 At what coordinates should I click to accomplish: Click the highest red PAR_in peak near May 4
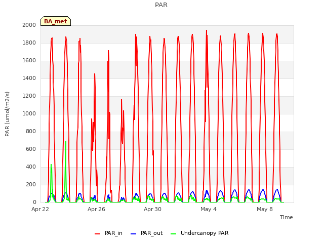(x=207, y=30)
